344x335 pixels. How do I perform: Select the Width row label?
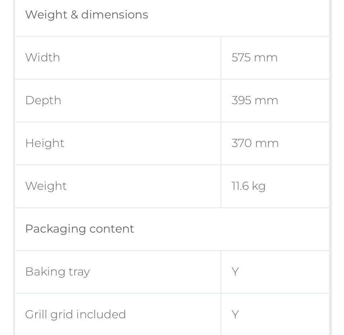pos(43,58)
